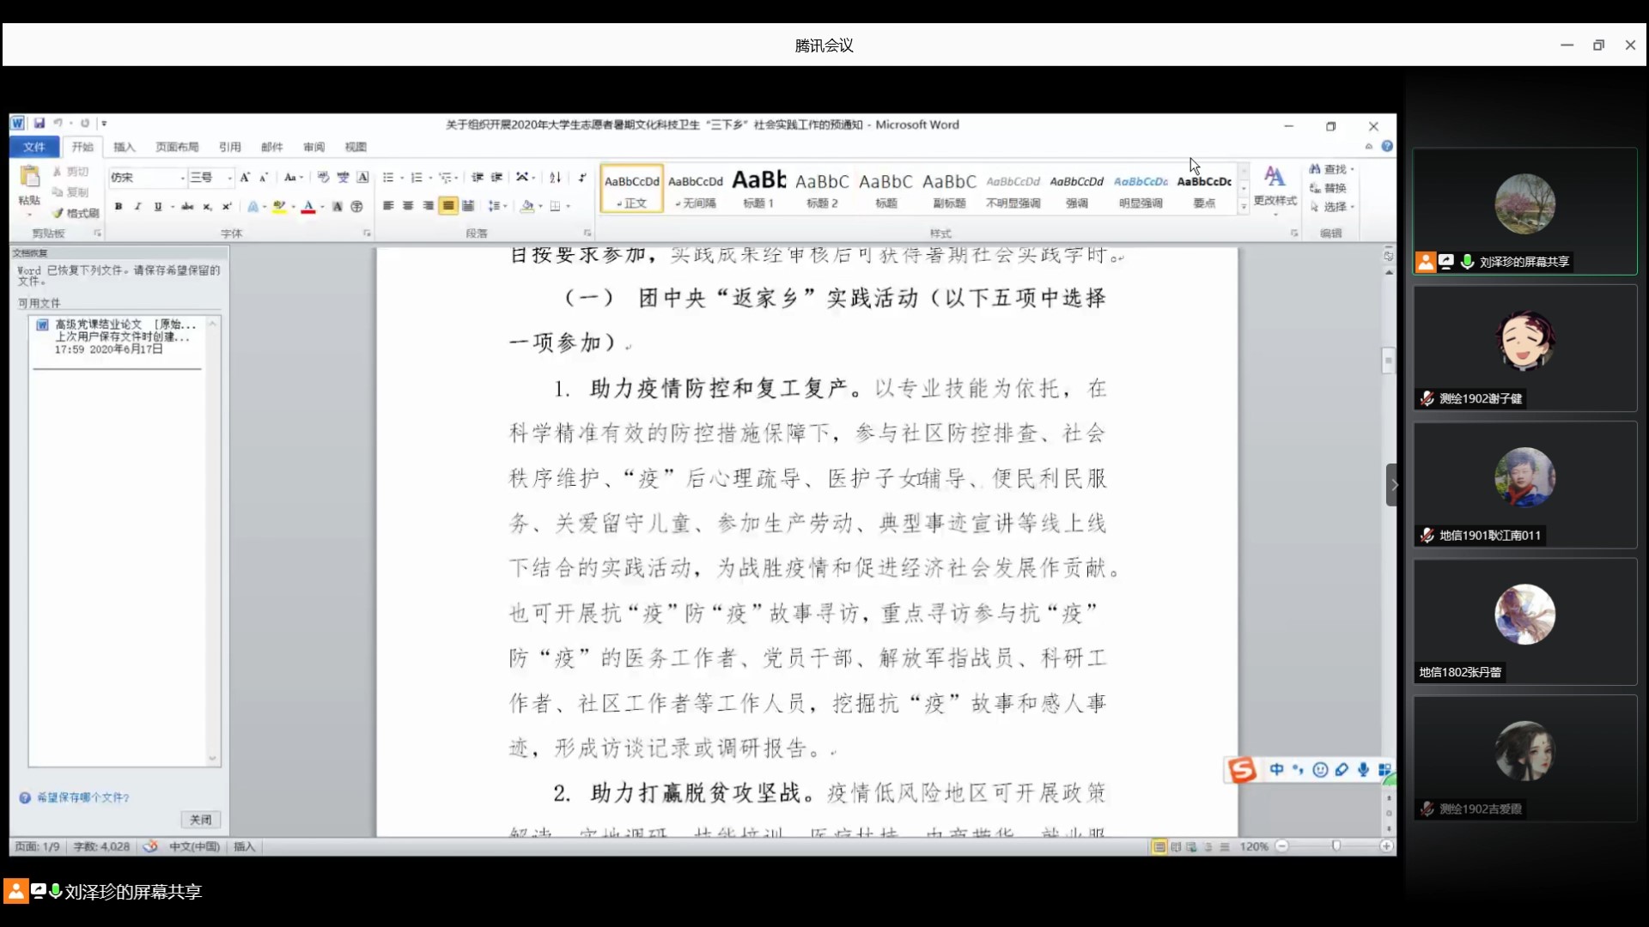Click the Italic formatting icon
The image size is (1649, 927).
[x=137, y=207]
